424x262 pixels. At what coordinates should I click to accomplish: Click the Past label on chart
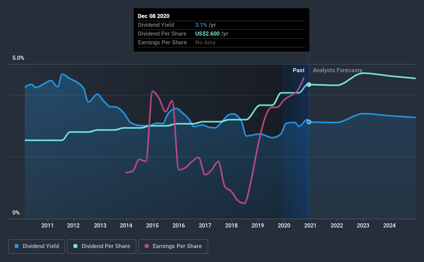tap(299, 70)
